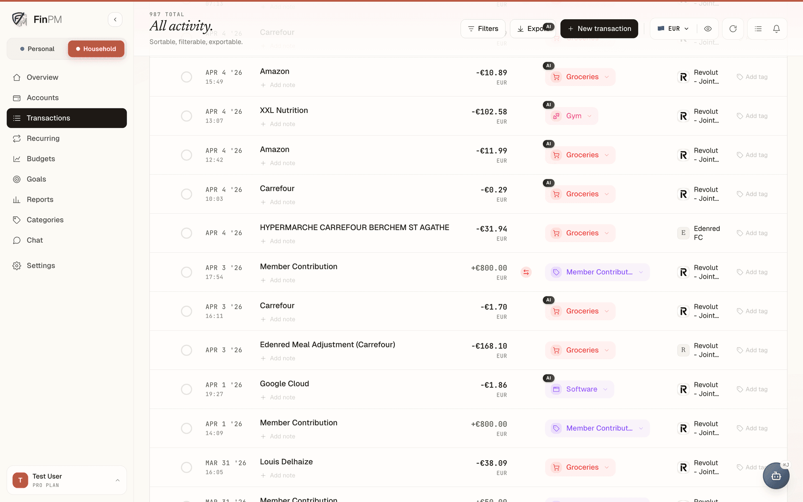Add note to the Louis Delhaize transaction
This screenshot has height=502, width=803.
(x=278, y=476)
